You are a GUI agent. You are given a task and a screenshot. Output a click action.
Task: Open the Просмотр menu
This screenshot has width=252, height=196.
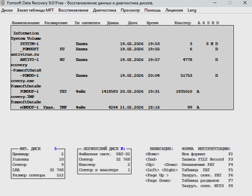click(x=130, y=10)
